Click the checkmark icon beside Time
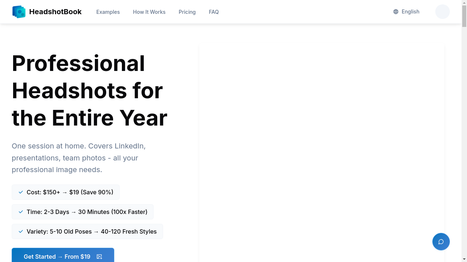This screenshot has width=467, height=262. 21,212
